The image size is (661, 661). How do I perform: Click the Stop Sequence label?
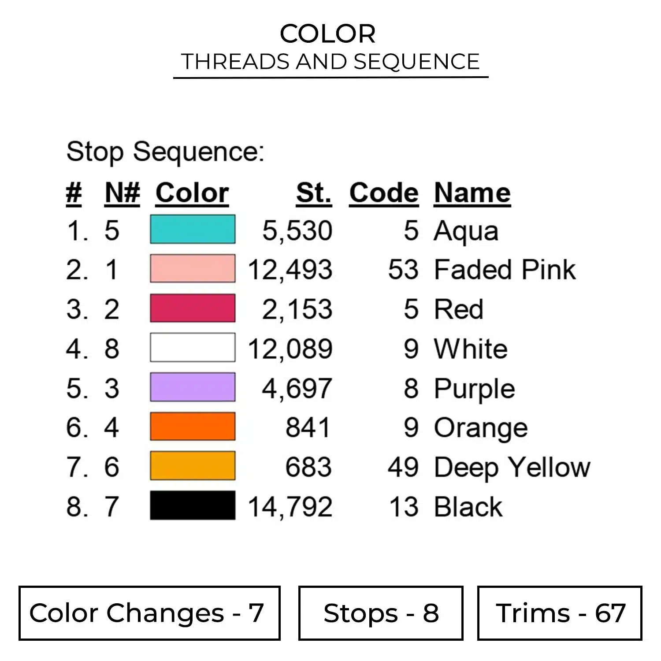(x=165, y=152)
